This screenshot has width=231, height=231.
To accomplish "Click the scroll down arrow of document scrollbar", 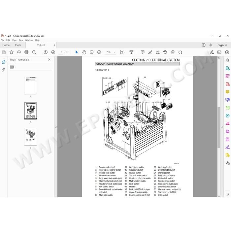I will pos(219,196).
